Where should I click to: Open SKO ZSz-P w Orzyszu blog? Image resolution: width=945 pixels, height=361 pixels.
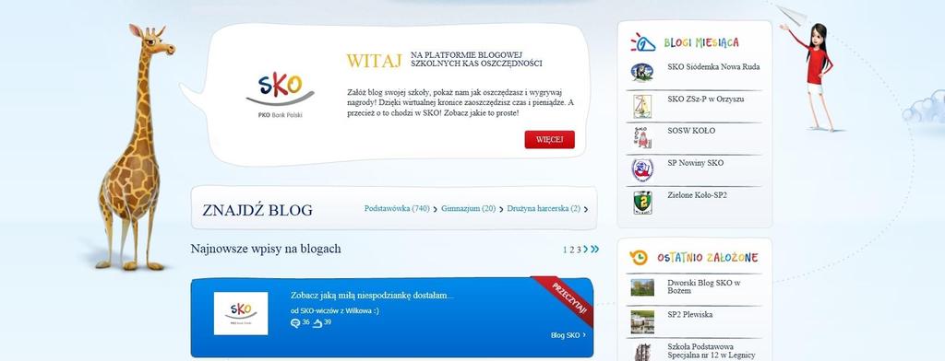click(x=705, y=99)
